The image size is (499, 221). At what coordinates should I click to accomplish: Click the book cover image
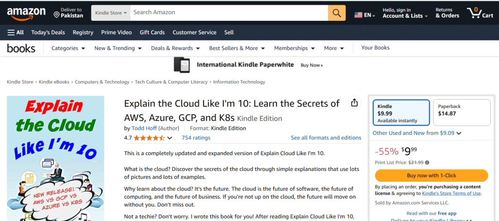56,158
